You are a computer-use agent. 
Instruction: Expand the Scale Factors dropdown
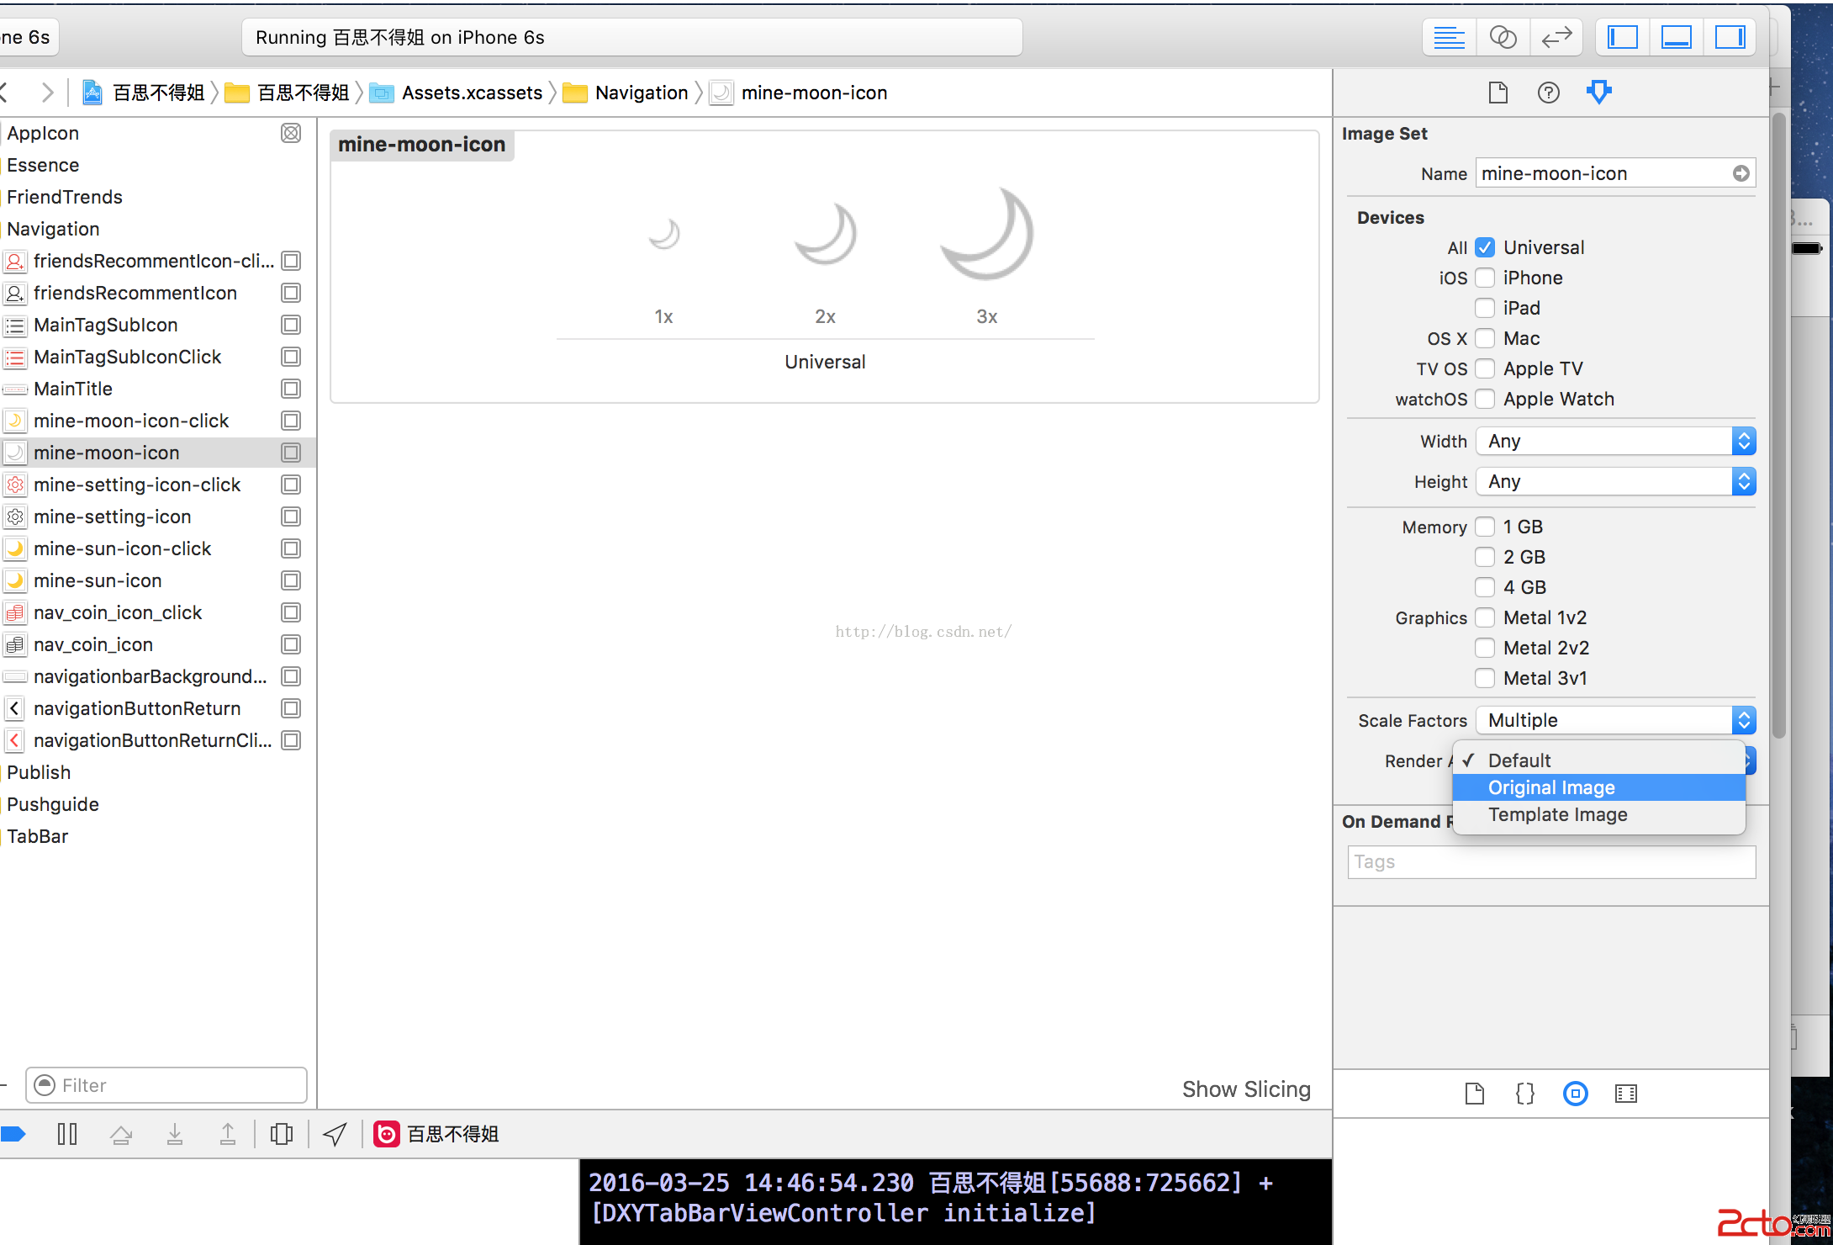pos(1614,720)
